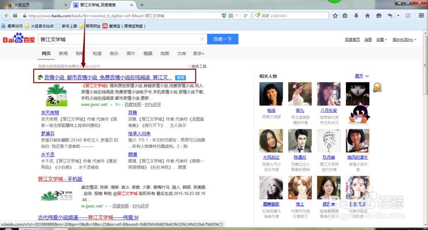Clear the Baidu search box with X
The image size is (428, 230).
coord(202,39)
